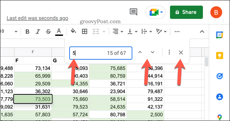This screenshot has width=230, height=121.
Task: Select cell containing 36,721
Action: 108,84
